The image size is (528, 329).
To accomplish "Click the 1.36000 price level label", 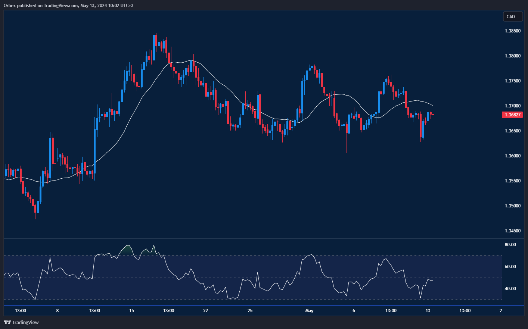I will pos(512,156).
